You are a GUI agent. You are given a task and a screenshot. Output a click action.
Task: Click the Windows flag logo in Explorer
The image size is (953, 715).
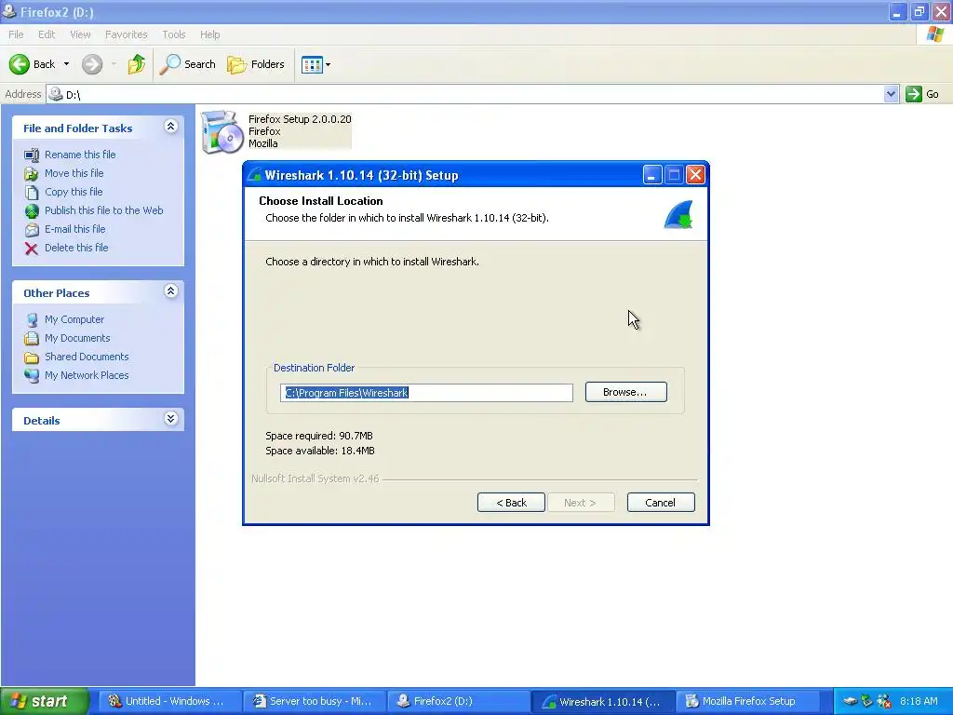point(934,34)
